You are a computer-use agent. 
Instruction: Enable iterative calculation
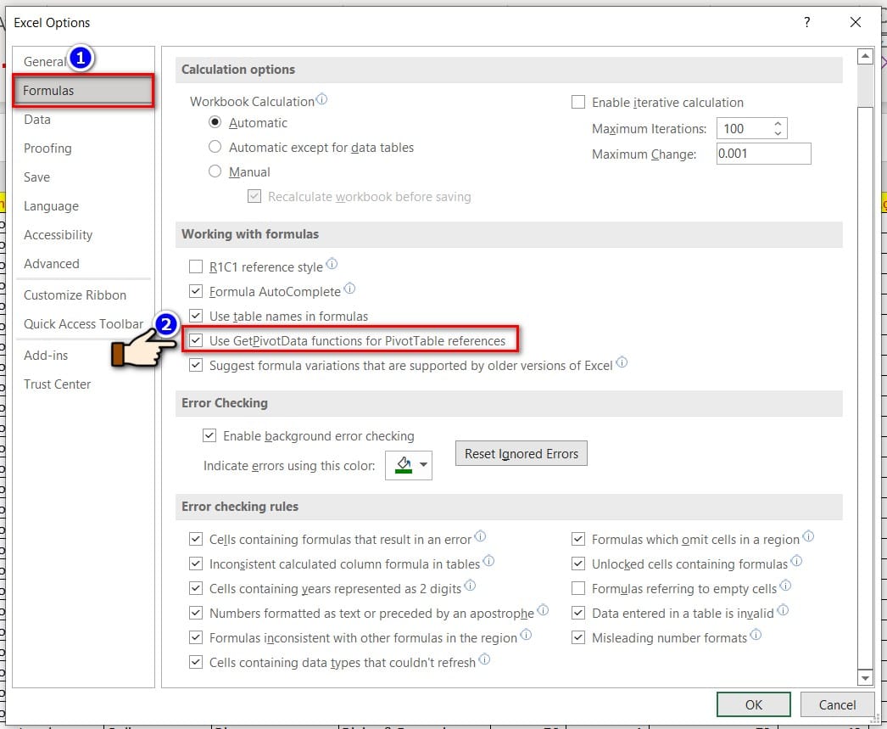577,102
